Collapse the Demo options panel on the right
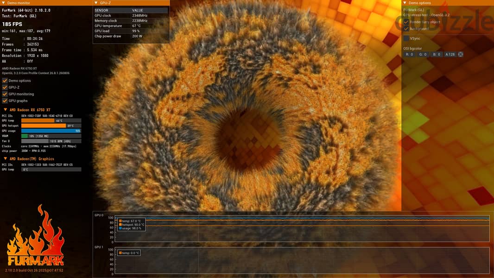This screenshot has width=494, height=278. pyautogui.click(x=405, y=3)
